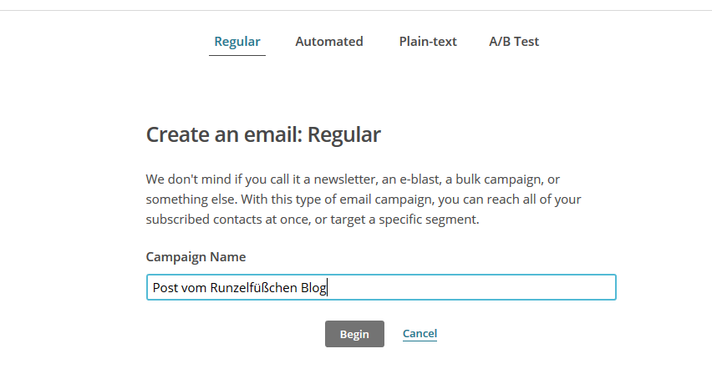This screenshot has height=379, width=712.
Task: Switch to the Regular tab
Action: click(x=237, y=42)
